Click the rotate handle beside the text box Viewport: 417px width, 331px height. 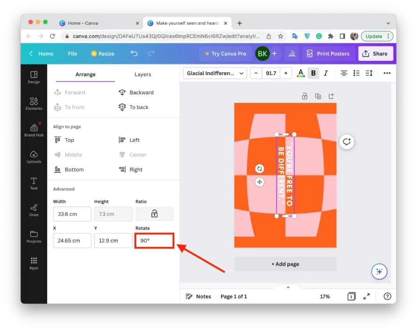coord(260,169)
